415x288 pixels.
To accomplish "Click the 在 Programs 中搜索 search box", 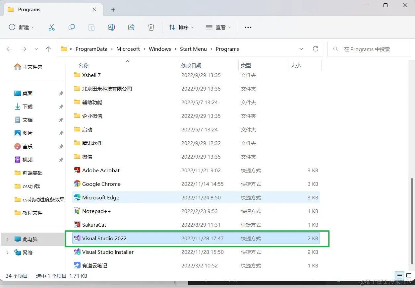I will (x=369, y=49).
